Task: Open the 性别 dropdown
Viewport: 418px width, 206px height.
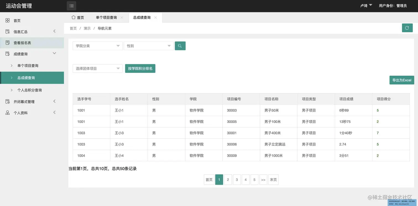Action: [149, 46]
